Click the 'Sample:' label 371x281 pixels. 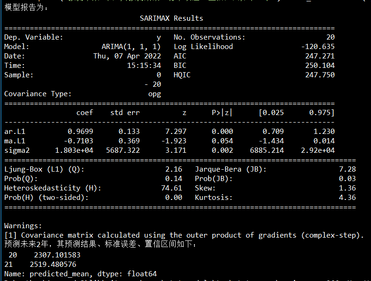pos(19,75)
